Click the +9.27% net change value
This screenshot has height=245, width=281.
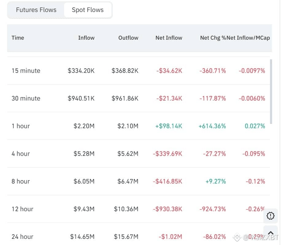(x=216, y=181)
